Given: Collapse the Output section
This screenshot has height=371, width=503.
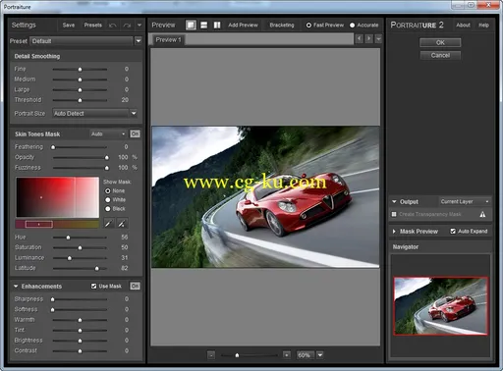Looking at the screenshot, I should tap(394, 202).
